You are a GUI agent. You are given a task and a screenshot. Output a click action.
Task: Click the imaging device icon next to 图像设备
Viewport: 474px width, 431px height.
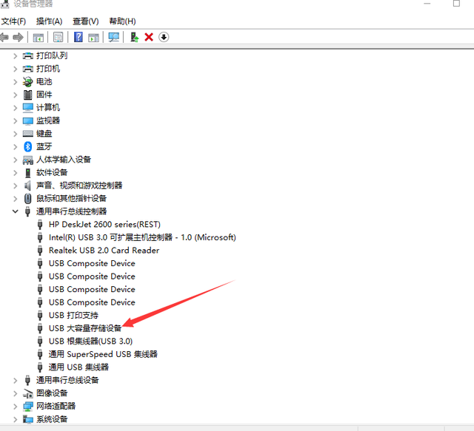(28, 393)
